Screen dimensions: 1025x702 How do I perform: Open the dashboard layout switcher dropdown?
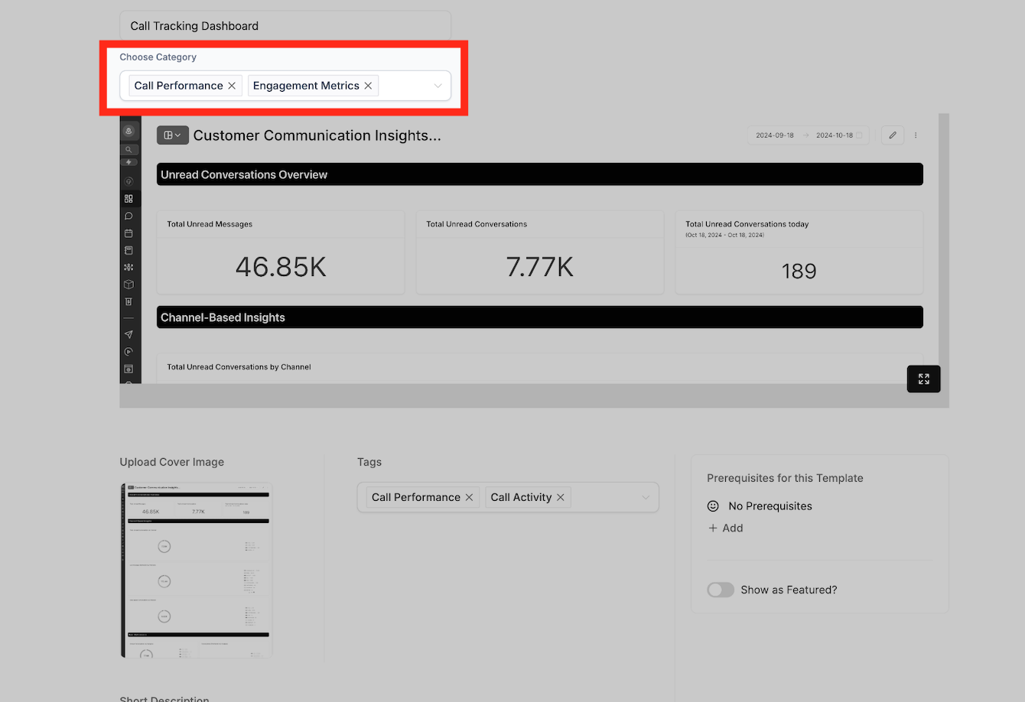pyautogui.click(x=172, y=135)
